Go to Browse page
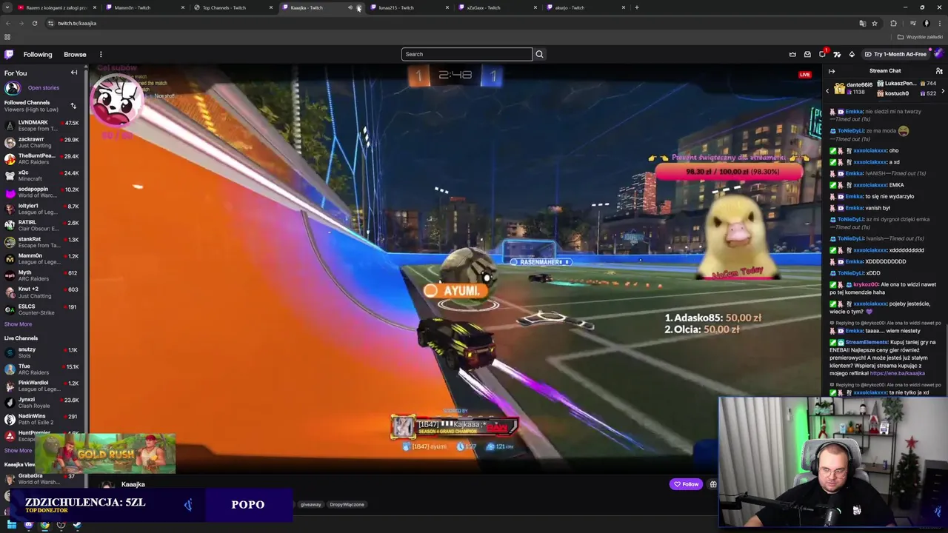The width and height of the screenshot is (948, 533). point(75,54)
